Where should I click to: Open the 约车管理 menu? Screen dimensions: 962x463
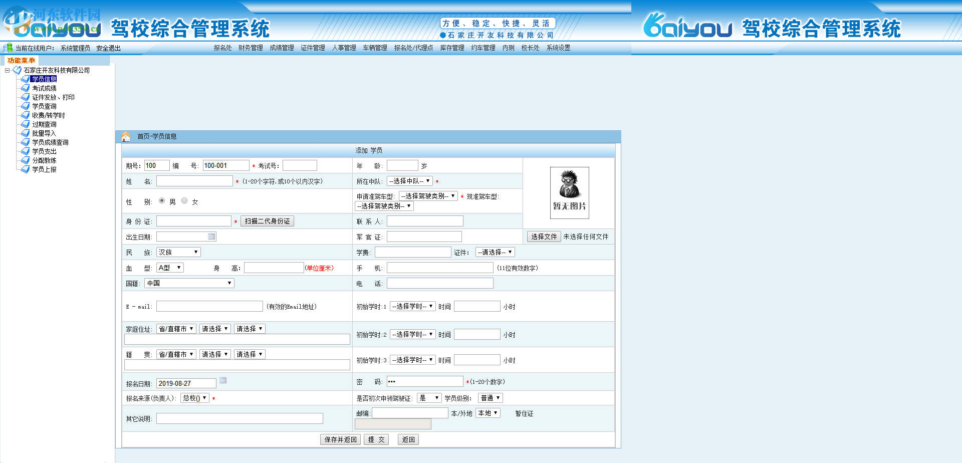(484, 48)
